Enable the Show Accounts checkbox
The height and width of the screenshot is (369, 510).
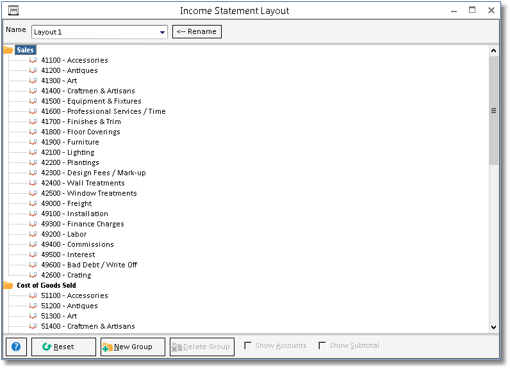248,345
